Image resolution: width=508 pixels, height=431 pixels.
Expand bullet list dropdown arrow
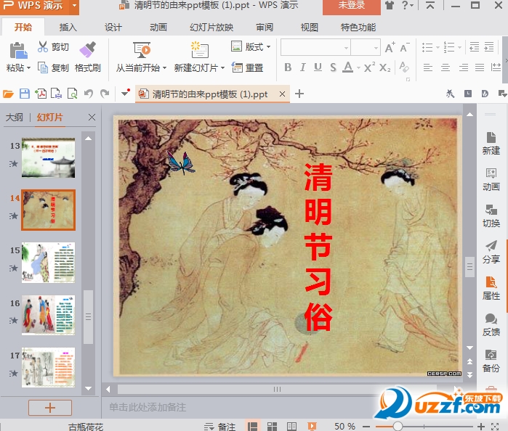coord(438,48)
